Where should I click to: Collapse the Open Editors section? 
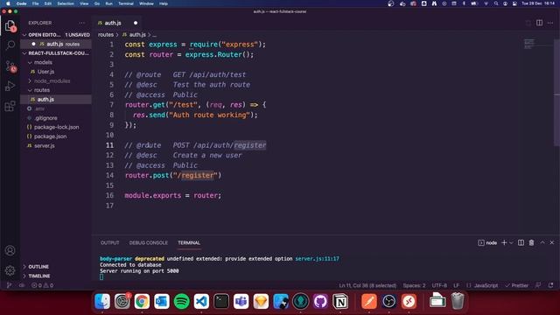click(24, 35)
